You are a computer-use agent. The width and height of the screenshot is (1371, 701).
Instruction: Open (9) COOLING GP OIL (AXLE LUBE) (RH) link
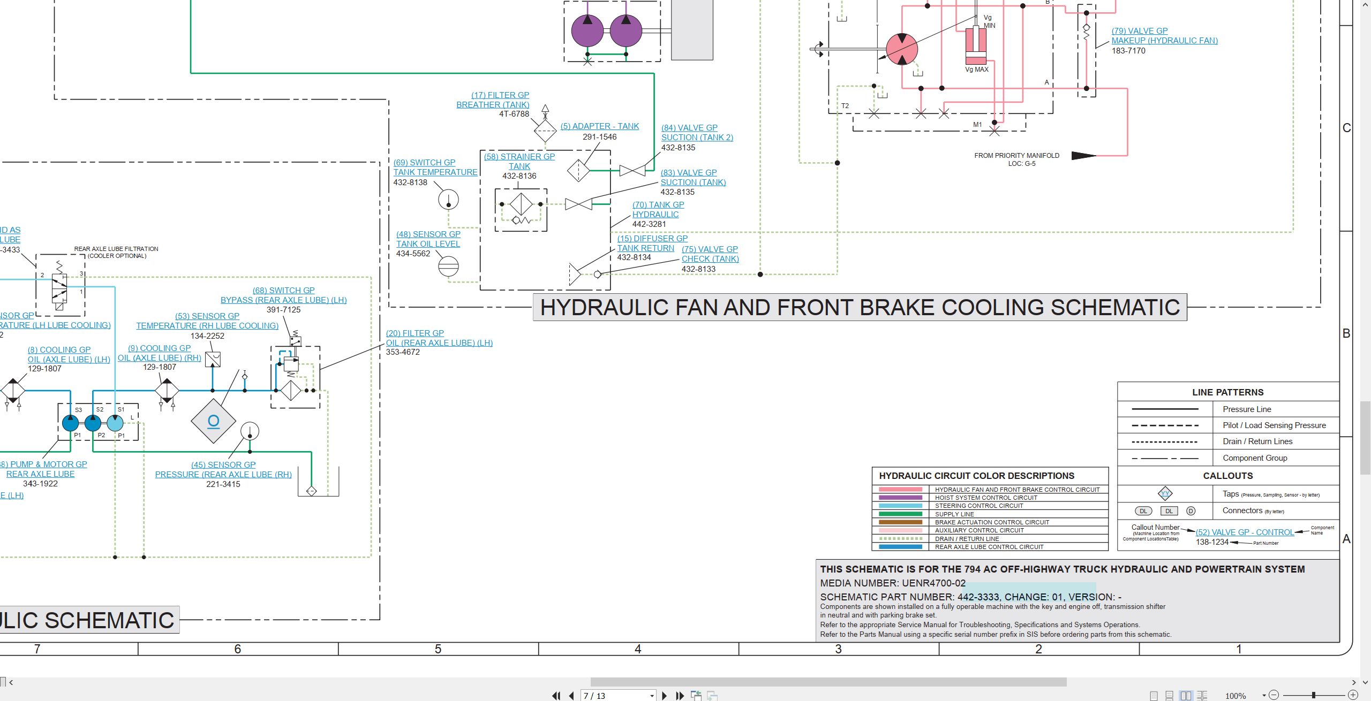[x=160, y=353]
